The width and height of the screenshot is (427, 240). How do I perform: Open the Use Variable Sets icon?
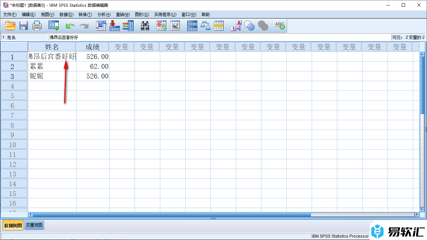(249, 26)
